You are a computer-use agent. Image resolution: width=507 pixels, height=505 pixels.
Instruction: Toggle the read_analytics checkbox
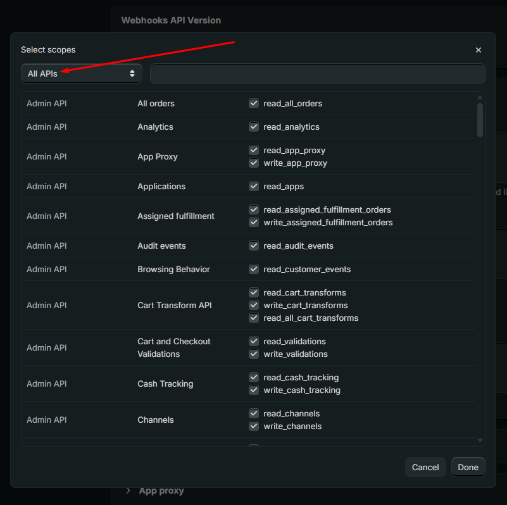click(254, 127)
